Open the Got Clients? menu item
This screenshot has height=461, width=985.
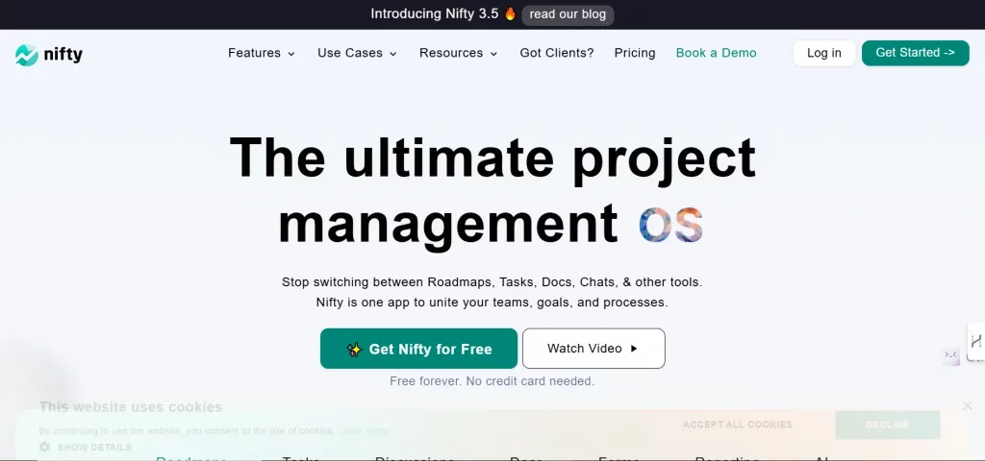(x=557, y=54)
